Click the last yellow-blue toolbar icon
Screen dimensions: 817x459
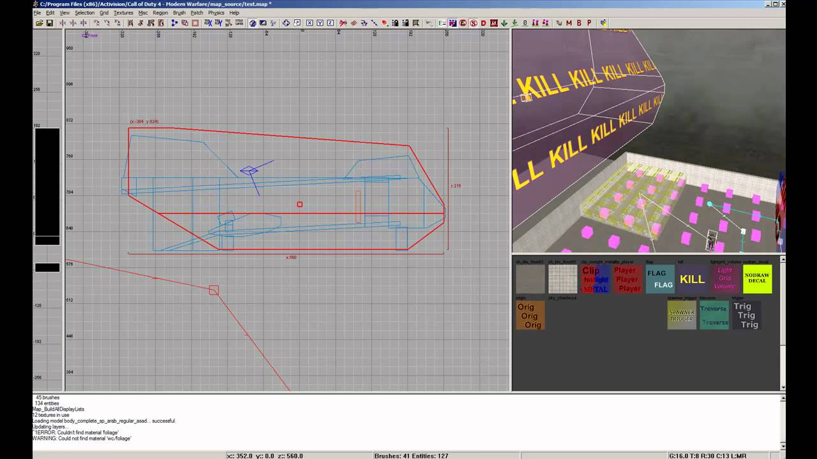coord(603,23)
